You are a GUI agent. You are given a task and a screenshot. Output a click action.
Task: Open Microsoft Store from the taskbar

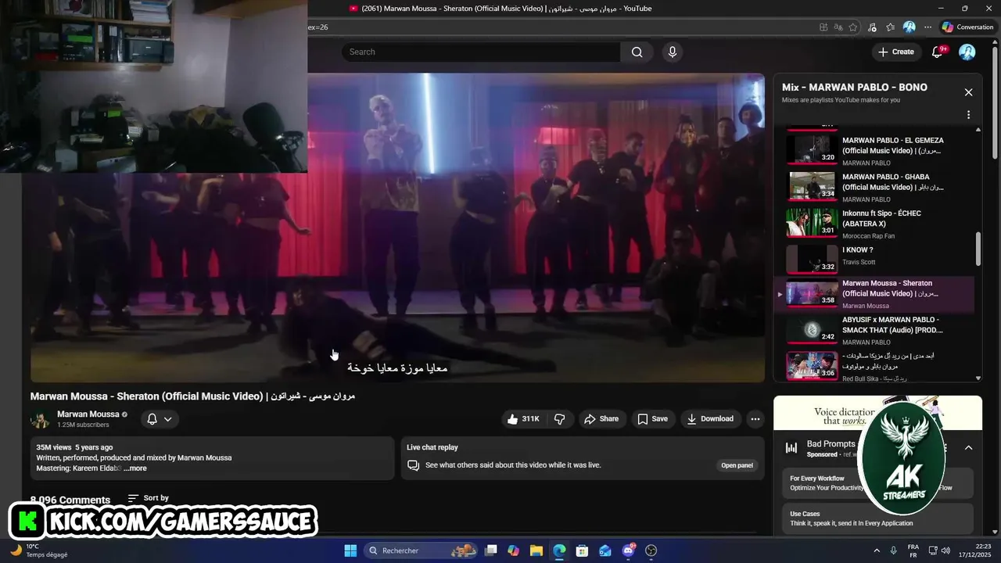click(582, 550)
